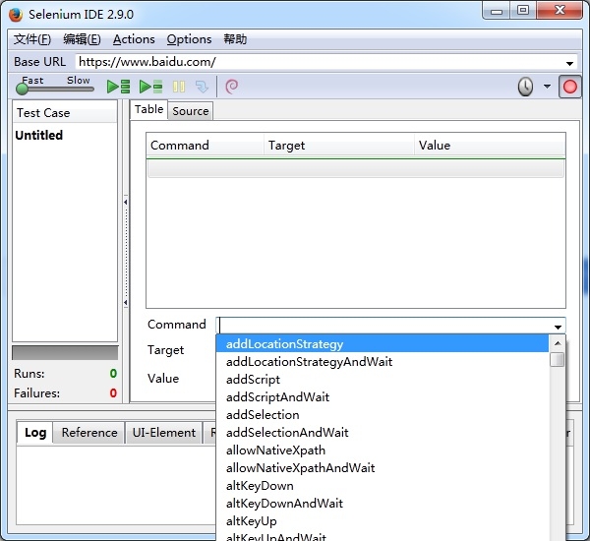Image resolution: width=590 pixels, height=541 pixels.
Task: Choose allowNativeXpath command
Action: [383, 451]
